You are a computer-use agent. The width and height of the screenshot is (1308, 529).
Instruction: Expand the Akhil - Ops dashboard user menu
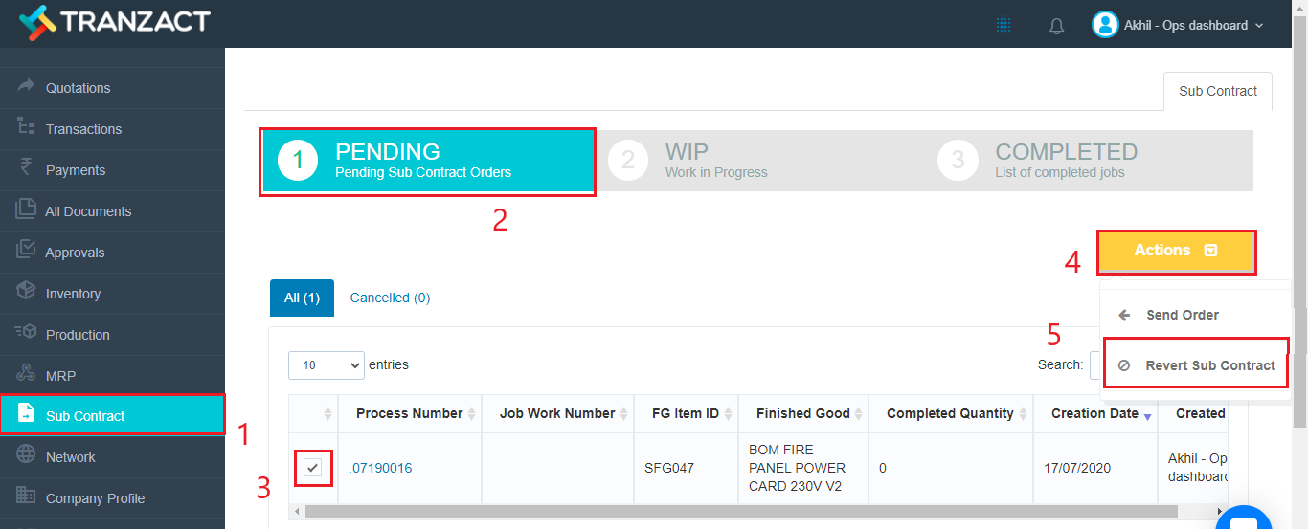pyautogui.click(x=1178, y=25)
